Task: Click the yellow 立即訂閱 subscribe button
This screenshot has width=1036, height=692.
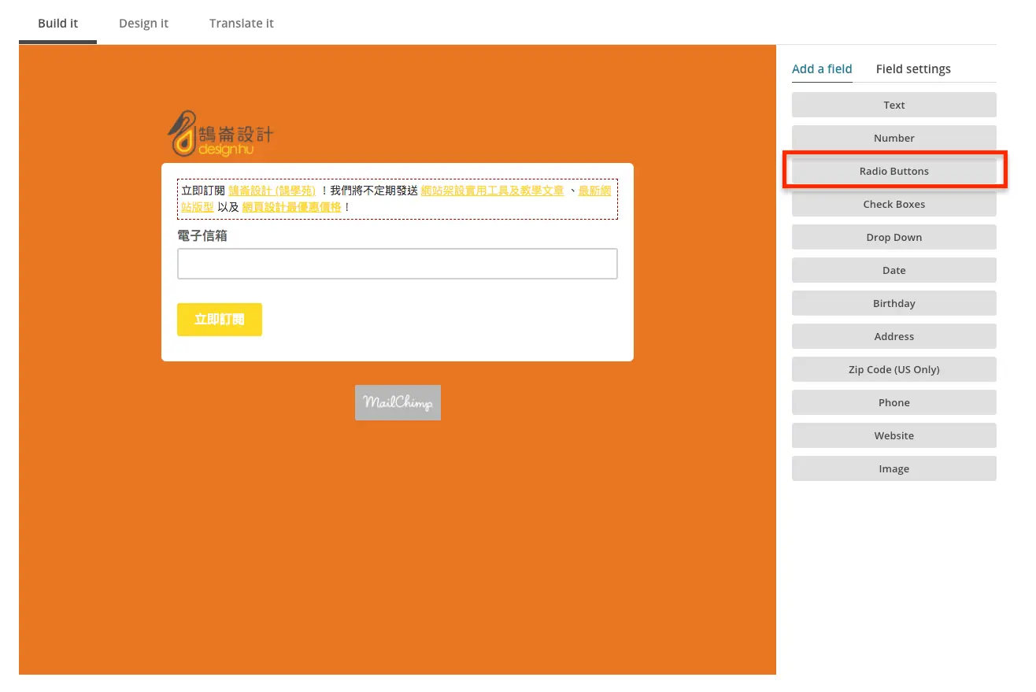Action: pyautogui.click(x=219, y=320)
